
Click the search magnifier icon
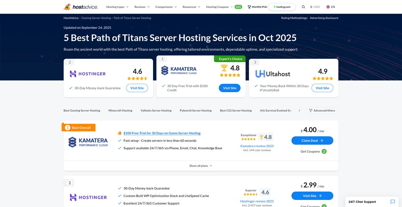(x=303, y=7)
